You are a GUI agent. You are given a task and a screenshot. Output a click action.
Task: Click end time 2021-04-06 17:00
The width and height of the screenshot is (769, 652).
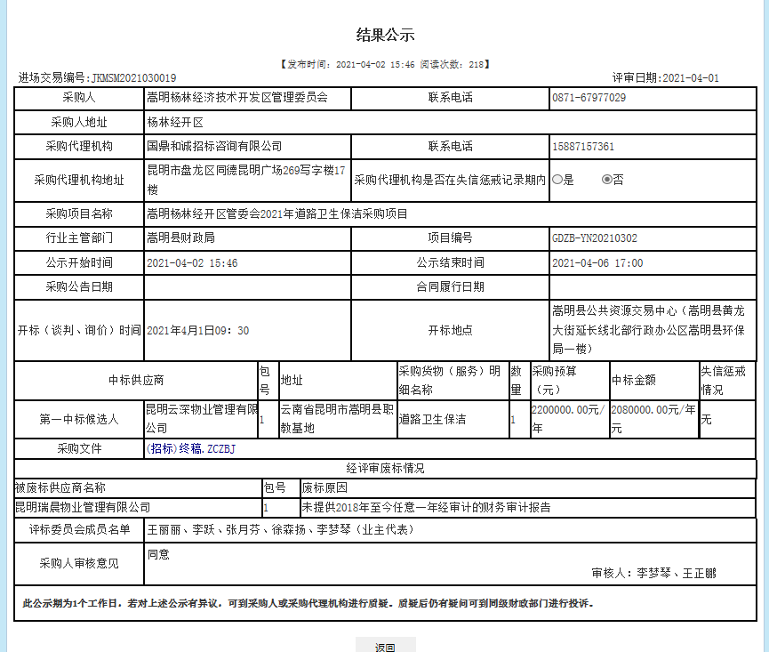tap(597, 263)
